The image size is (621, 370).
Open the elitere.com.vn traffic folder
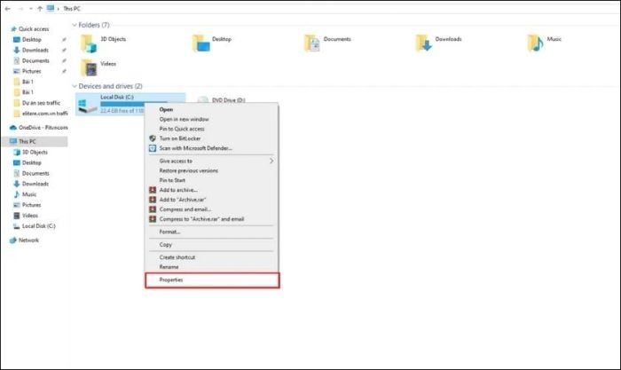pos(44,114)
